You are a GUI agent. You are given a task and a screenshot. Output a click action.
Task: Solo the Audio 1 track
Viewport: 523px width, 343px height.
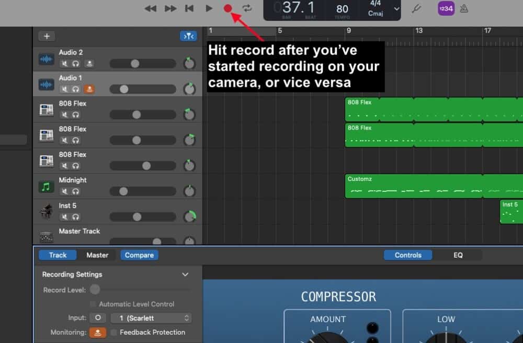click(x=76, y=89)
